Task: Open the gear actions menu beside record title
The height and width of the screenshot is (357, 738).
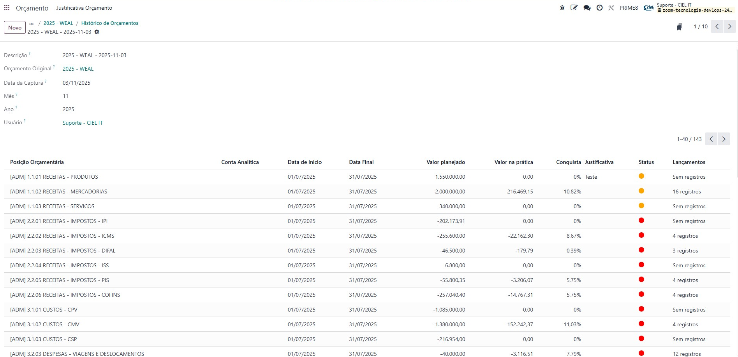Action: (97, 32)
